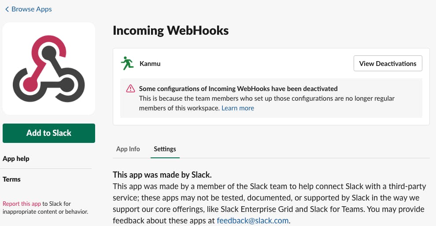
Task: Select the Settings tab
Action: tap(165, 149)
